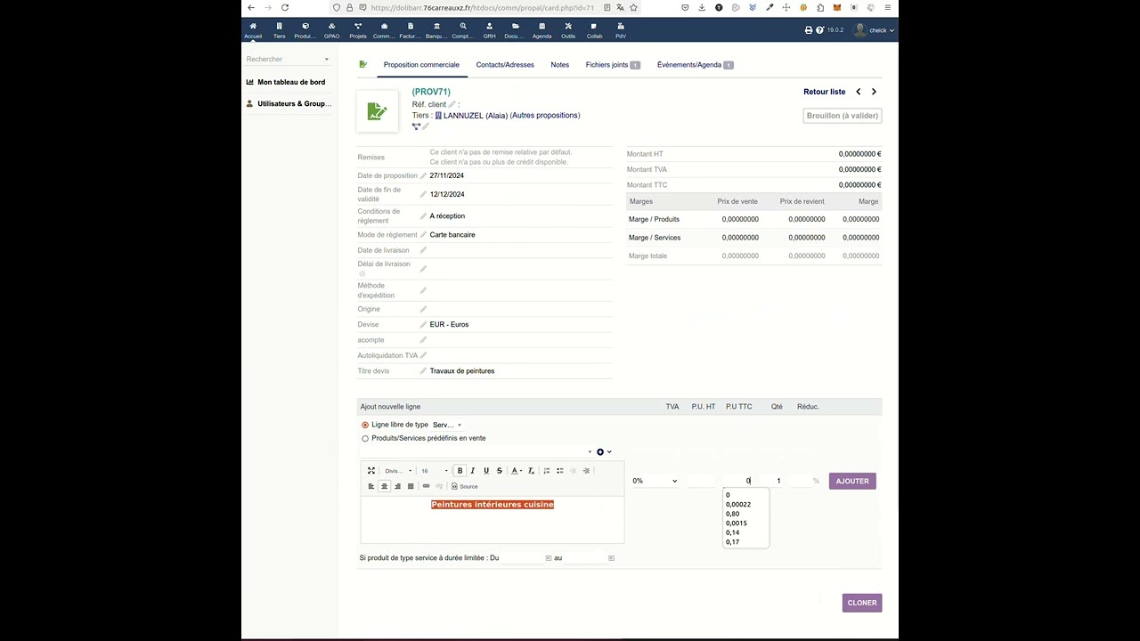Switch to Événements/Agenda tab
This screenshot has height=641, width=1140.
pos(695,65)
